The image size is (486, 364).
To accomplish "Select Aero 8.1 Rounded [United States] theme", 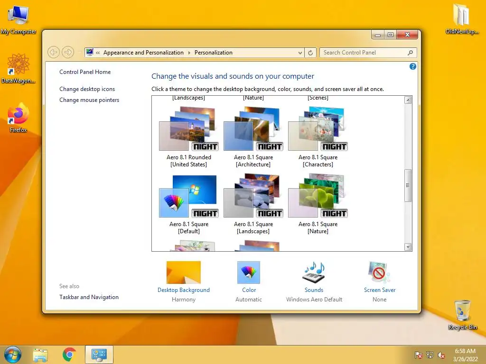I will click(189, 137).
